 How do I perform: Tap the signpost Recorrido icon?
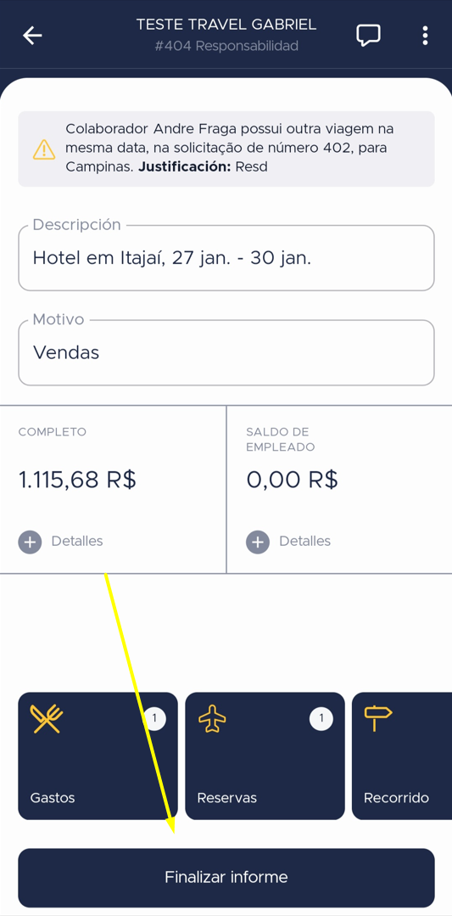coord(378,718)
